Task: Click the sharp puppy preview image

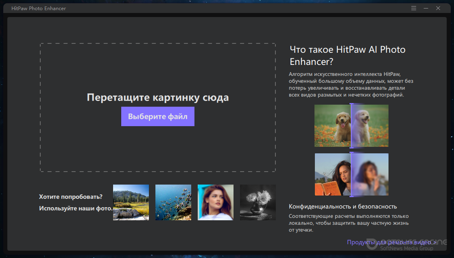Action: tap(332, 126)
